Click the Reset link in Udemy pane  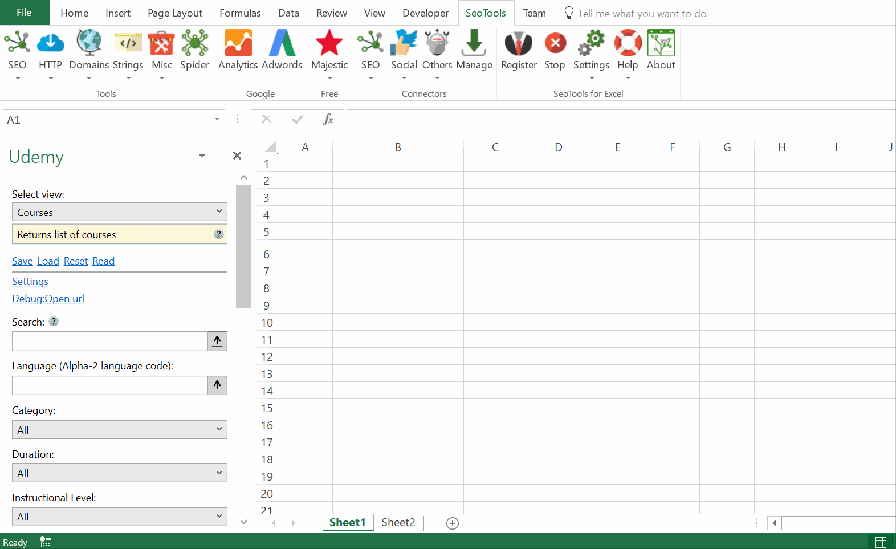coord(76,261)
